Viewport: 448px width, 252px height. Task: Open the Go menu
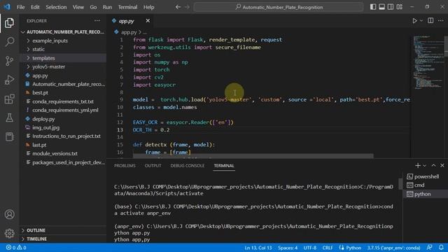pyautogui.click(x=93, y=7)
